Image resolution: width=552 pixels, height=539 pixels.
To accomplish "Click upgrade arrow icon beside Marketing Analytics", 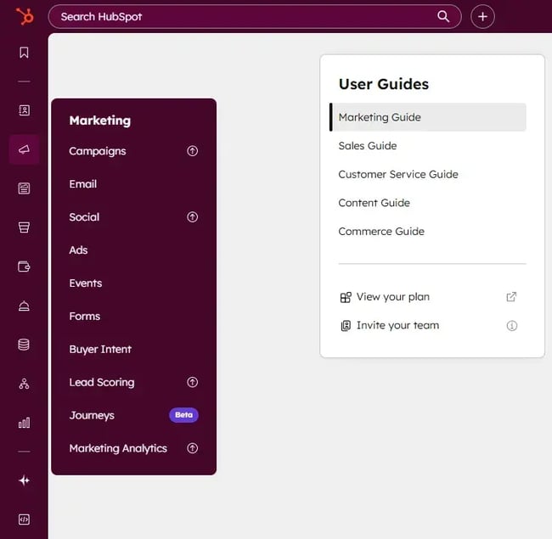I will coord(192,448).
